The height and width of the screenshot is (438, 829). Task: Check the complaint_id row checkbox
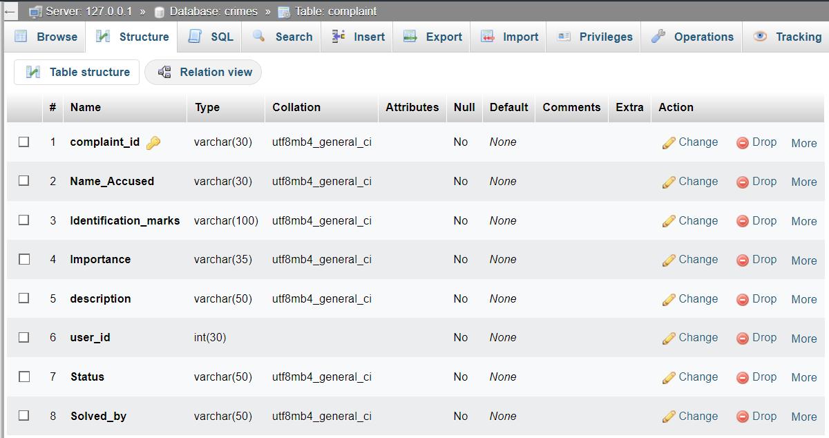pos(24,142)
